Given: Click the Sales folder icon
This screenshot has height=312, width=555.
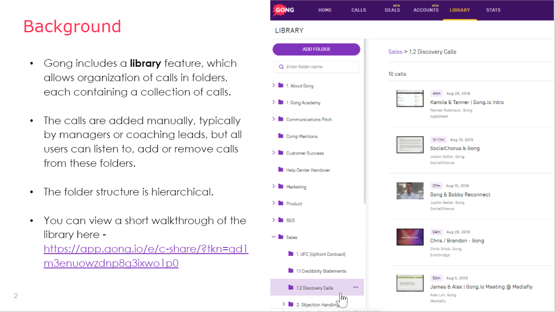Looking at the screenshot, I should [x=281, y=237].
